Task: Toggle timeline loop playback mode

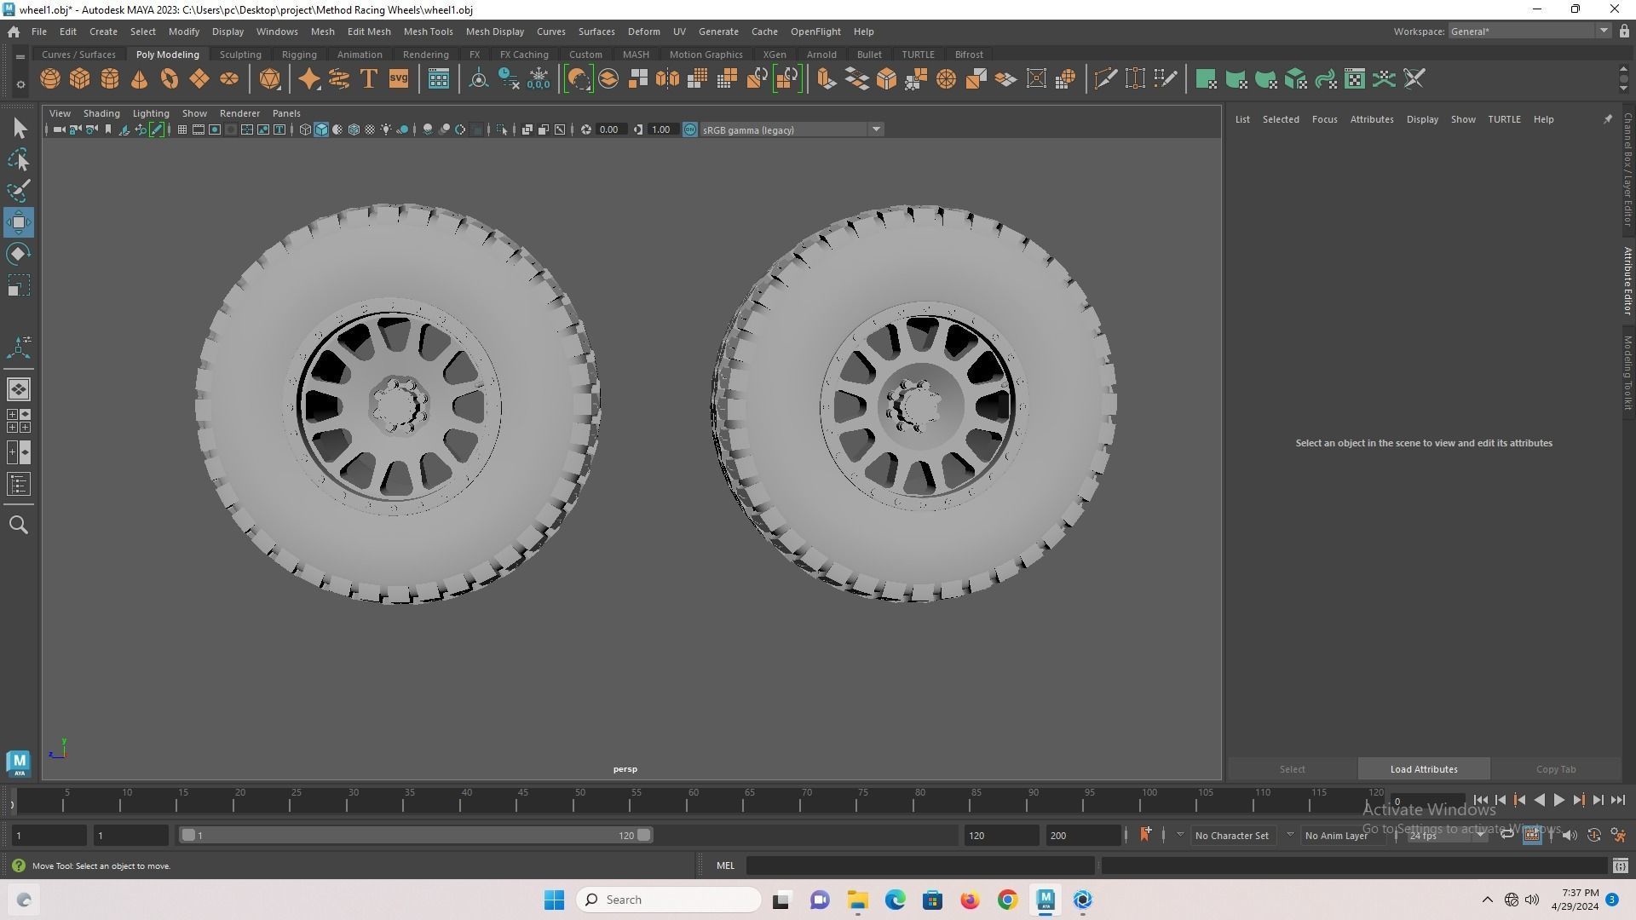Action: pos(1506,836)
